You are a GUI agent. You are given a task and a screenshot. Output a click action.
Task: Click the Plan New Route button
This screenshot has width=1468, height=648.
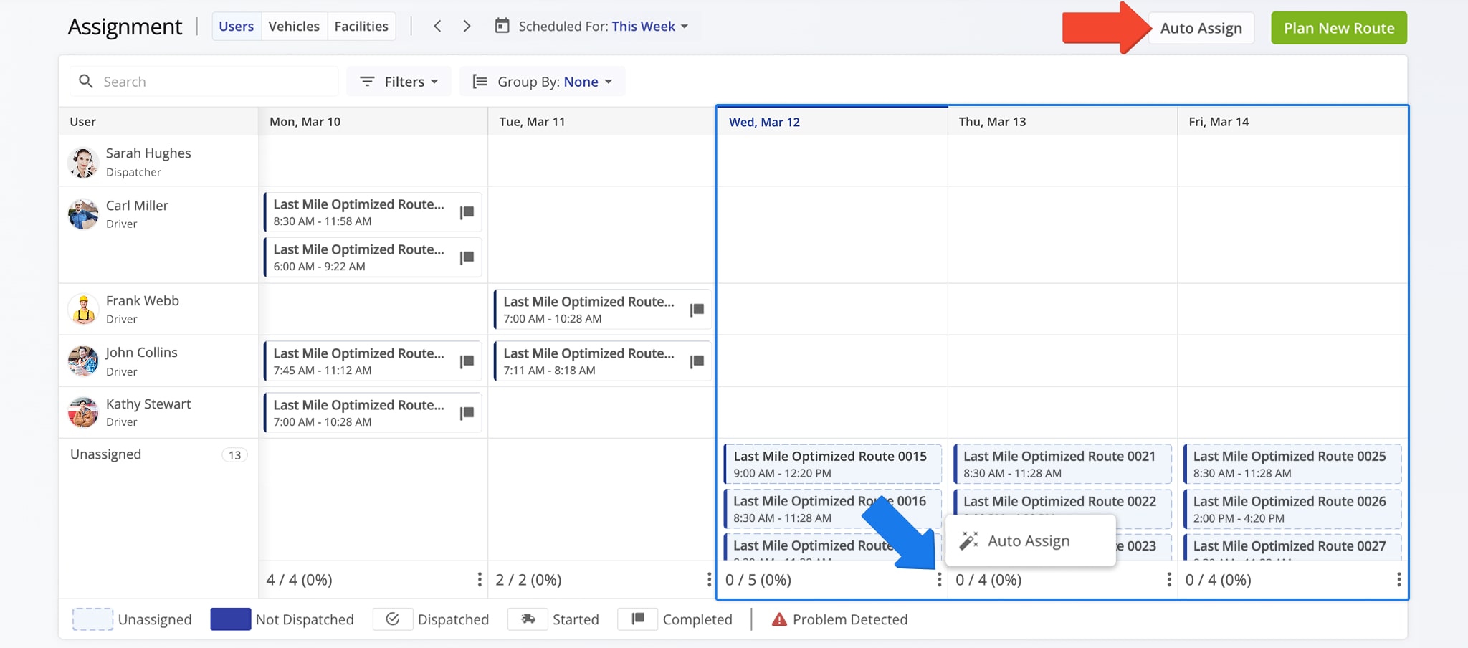tap(1338, 27)
